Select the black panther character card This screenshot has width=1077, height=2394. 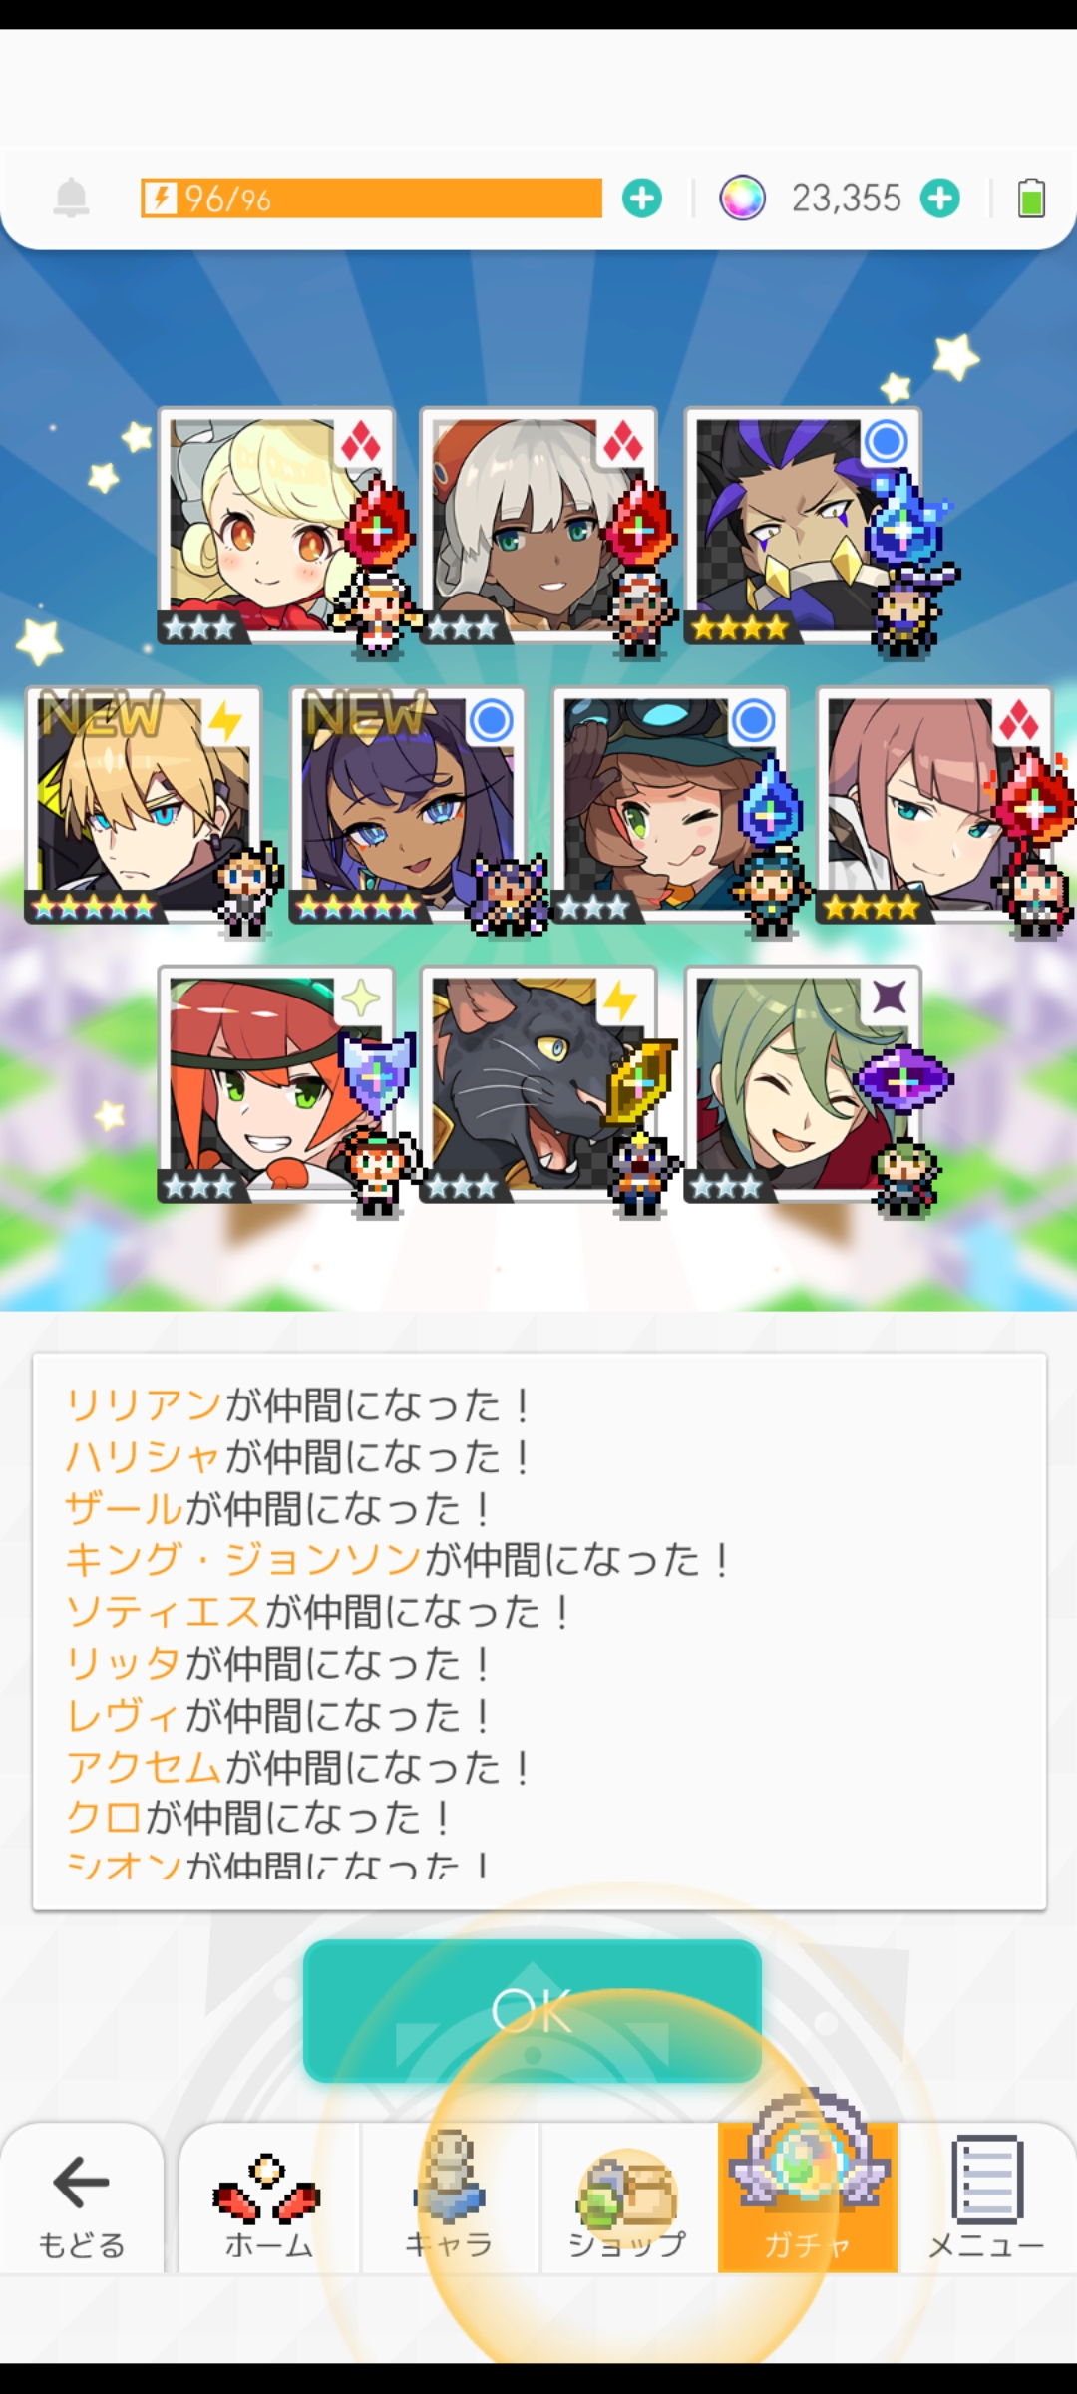[538, 1084]
